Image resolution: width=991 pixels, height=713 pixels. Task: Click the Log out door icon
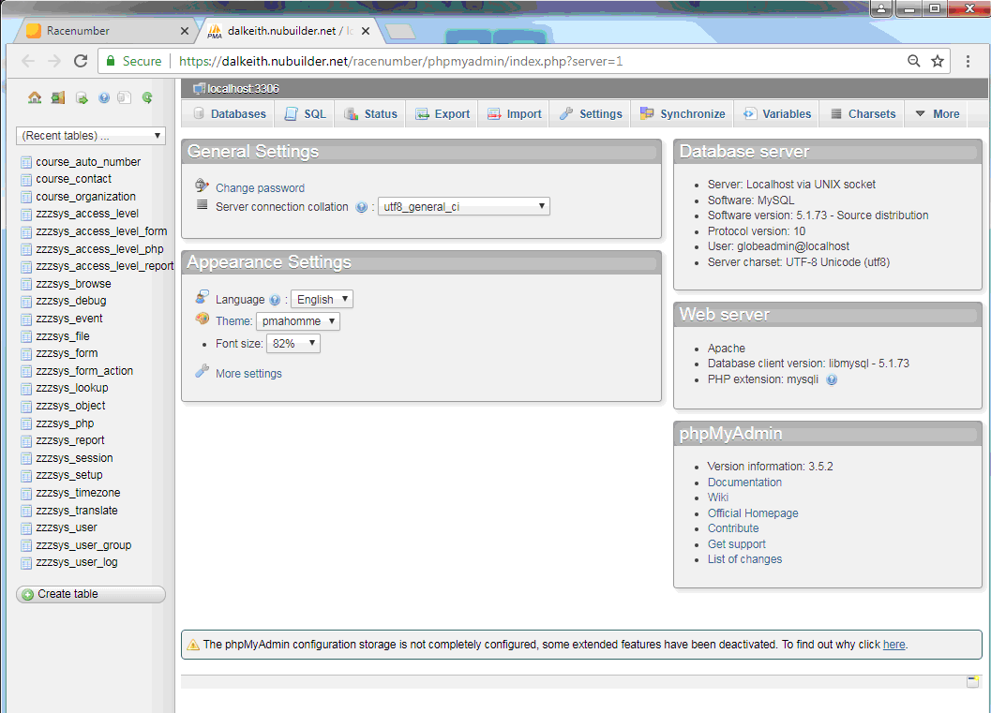pos(58,97)
